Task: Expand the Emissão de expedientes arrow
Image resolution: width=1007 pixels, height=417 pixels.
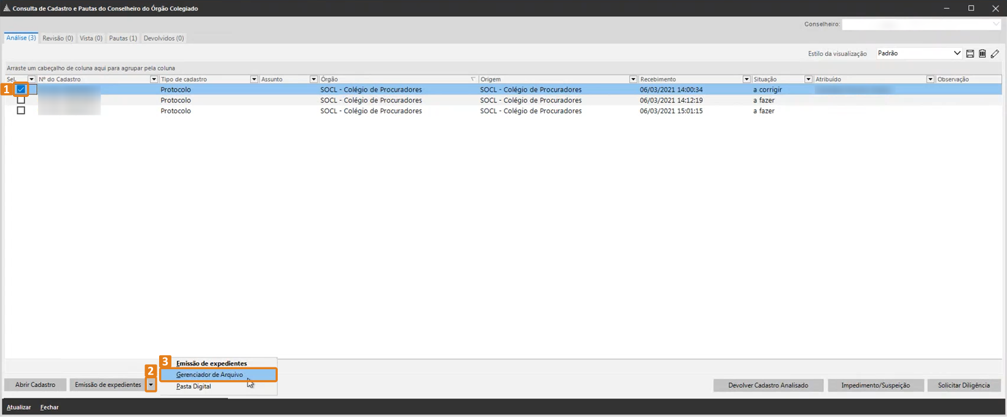Action: click(x=151, y=385)
